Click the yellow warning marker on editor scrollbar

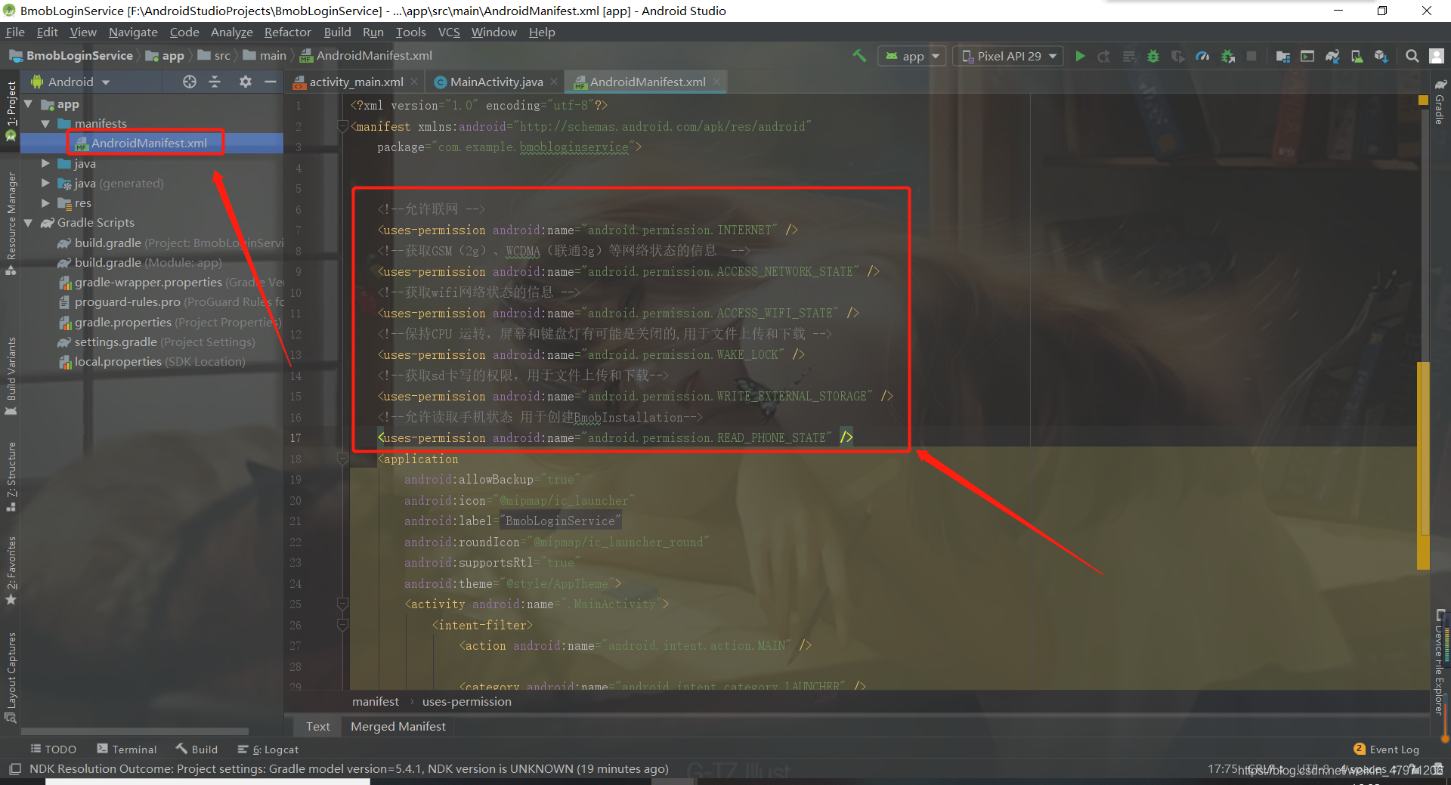(1423, 100)
